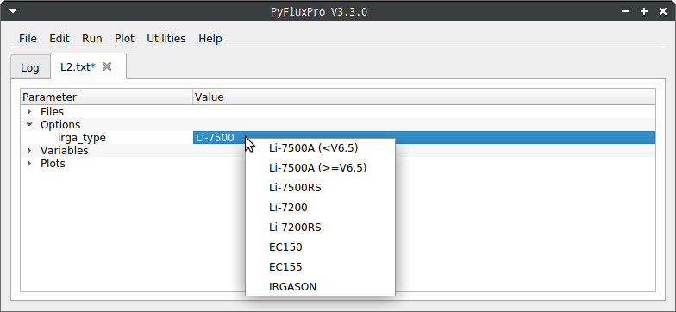Screen dimensions: 676x312
Task: Collapse the Options tree node arrow
Action: [29, 124]
